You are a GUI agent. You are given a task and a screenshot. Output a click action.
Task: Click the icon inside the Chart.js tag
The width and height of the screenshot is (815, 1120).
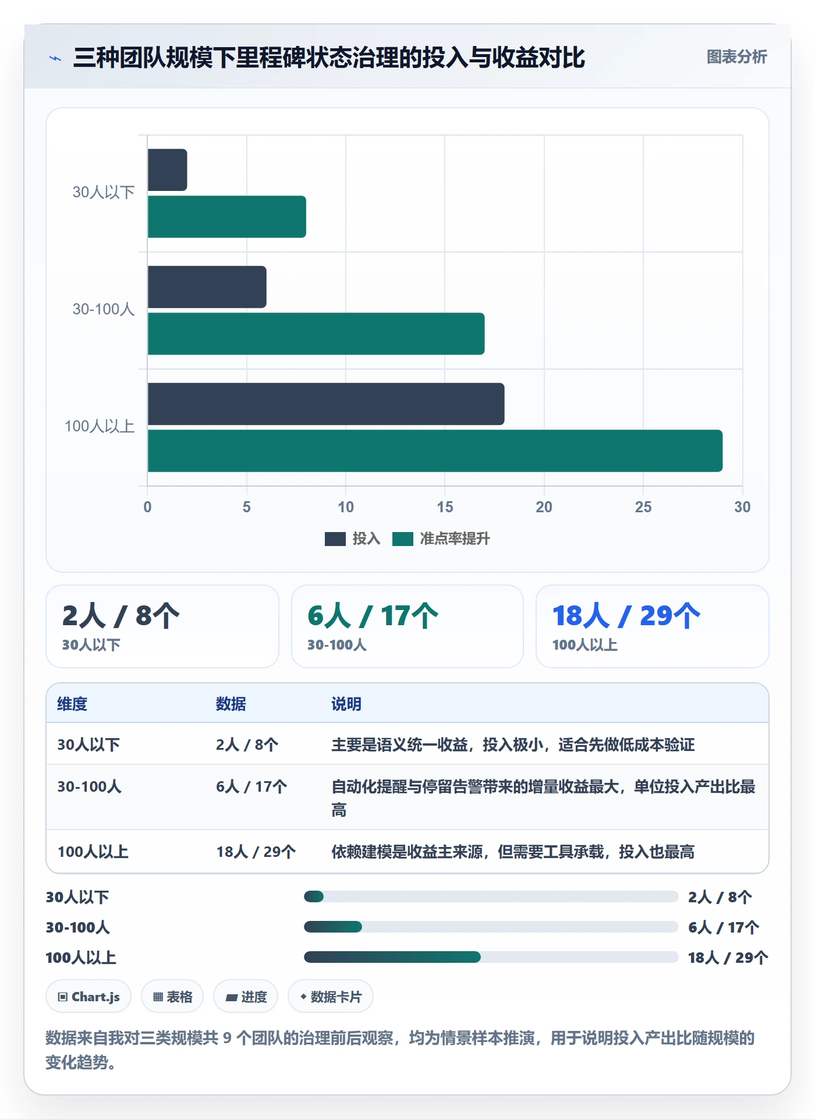(x=62, y=997)
